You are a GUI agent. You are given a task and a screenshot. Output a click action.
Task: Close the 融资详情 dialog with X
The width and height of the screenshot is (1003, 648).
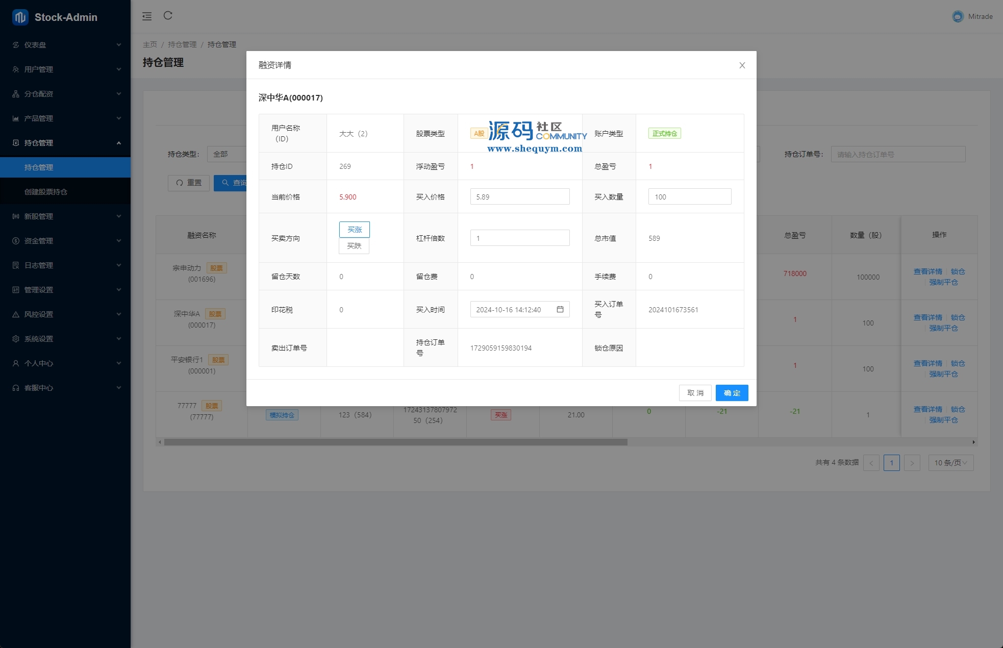point(742,65)
